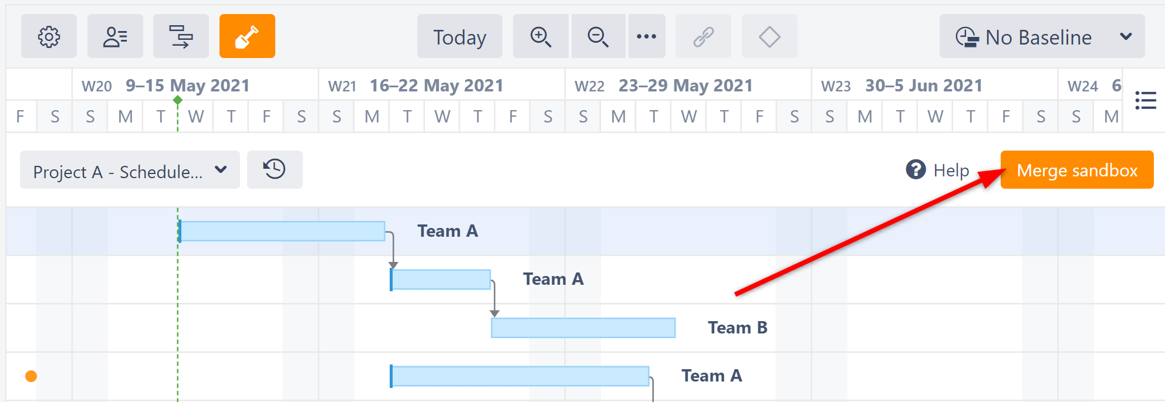Click the auto-schedule tasks icon

pyautogui.click(x=181, y=36)
